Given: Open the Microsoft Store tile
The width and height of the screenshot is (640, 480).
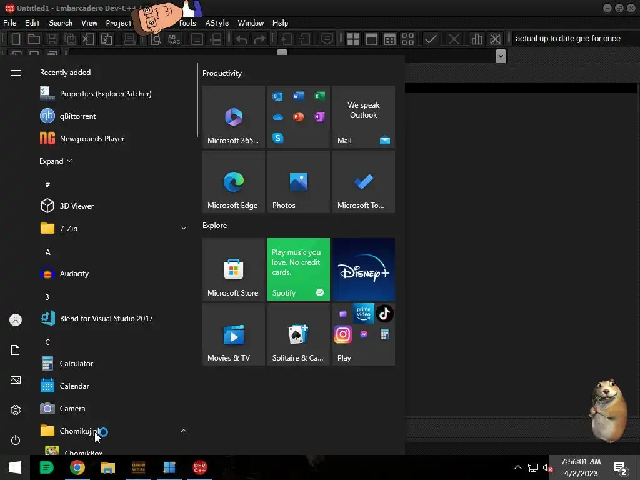Looking at the screenshot, I should click(x=234, y=269).
